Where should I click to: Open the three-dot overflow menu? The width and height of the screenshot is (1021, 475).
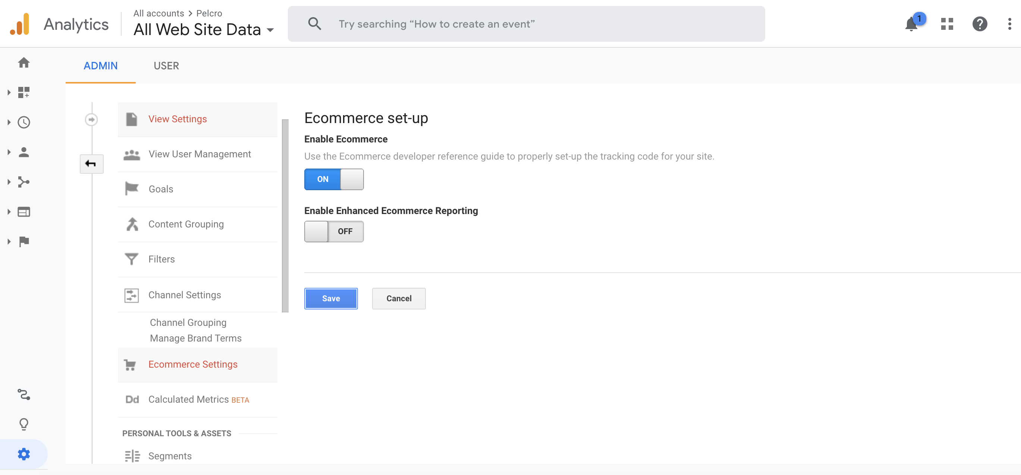pos(1009,24)
